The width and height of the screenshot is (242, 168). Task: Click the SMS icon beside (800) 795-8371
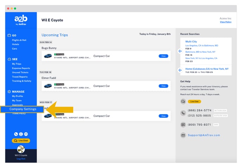point(183,124)
